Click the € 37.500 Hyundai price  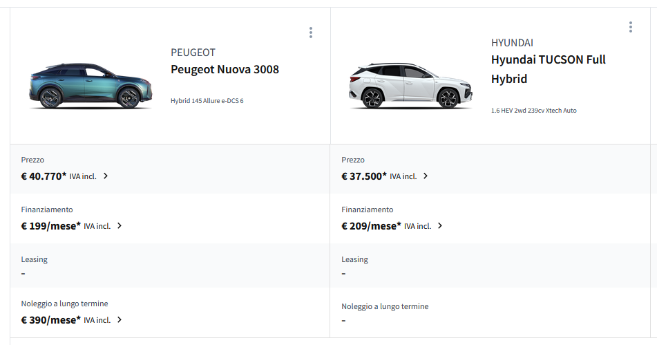[x=363, y=176]
